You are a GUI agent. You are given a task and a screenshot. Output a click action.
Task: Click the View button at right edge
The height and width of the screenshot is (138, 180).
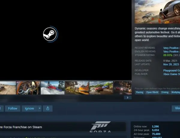pos(176,108)
